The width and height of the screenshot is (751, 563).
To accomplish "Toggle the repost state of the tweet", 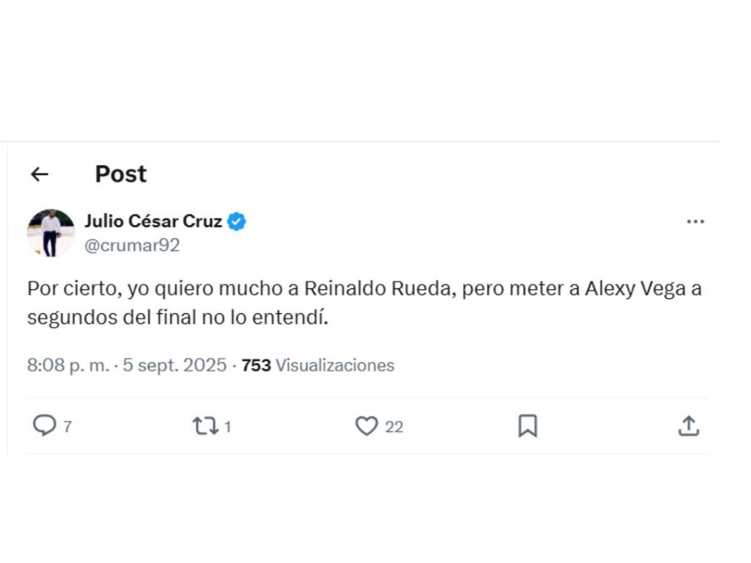I will [205, 426].
